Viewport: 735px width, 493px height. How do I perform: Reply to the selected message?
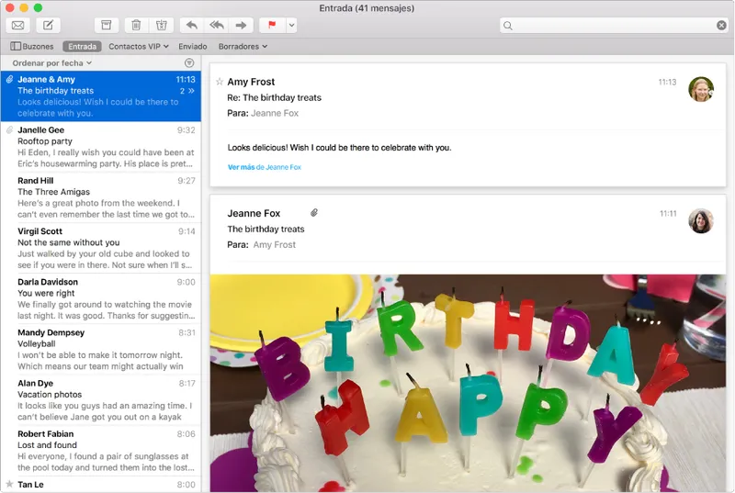click(192, 26)
